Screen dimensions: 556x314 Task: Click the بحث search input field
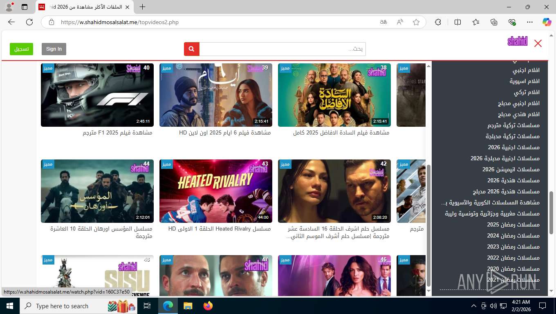[282, 49]
